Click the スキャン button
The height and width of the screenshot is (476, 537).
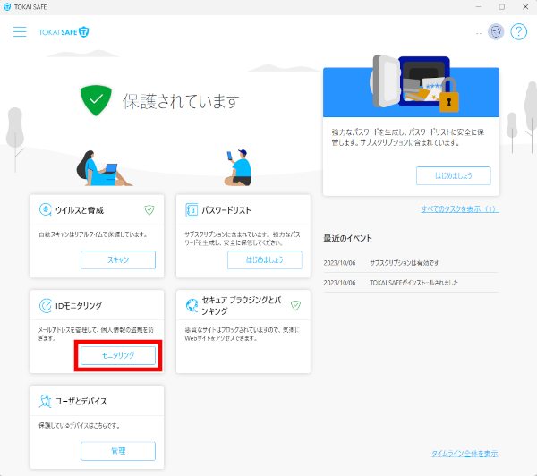pyautogui.click(x=118, y=259)
